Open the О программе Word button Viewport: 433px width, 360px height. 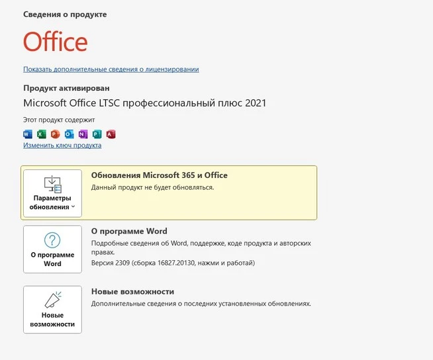52,249
